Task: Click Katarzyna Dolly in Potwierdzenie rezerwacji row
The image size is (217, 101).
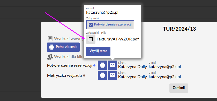Action: tap(132, 67)
